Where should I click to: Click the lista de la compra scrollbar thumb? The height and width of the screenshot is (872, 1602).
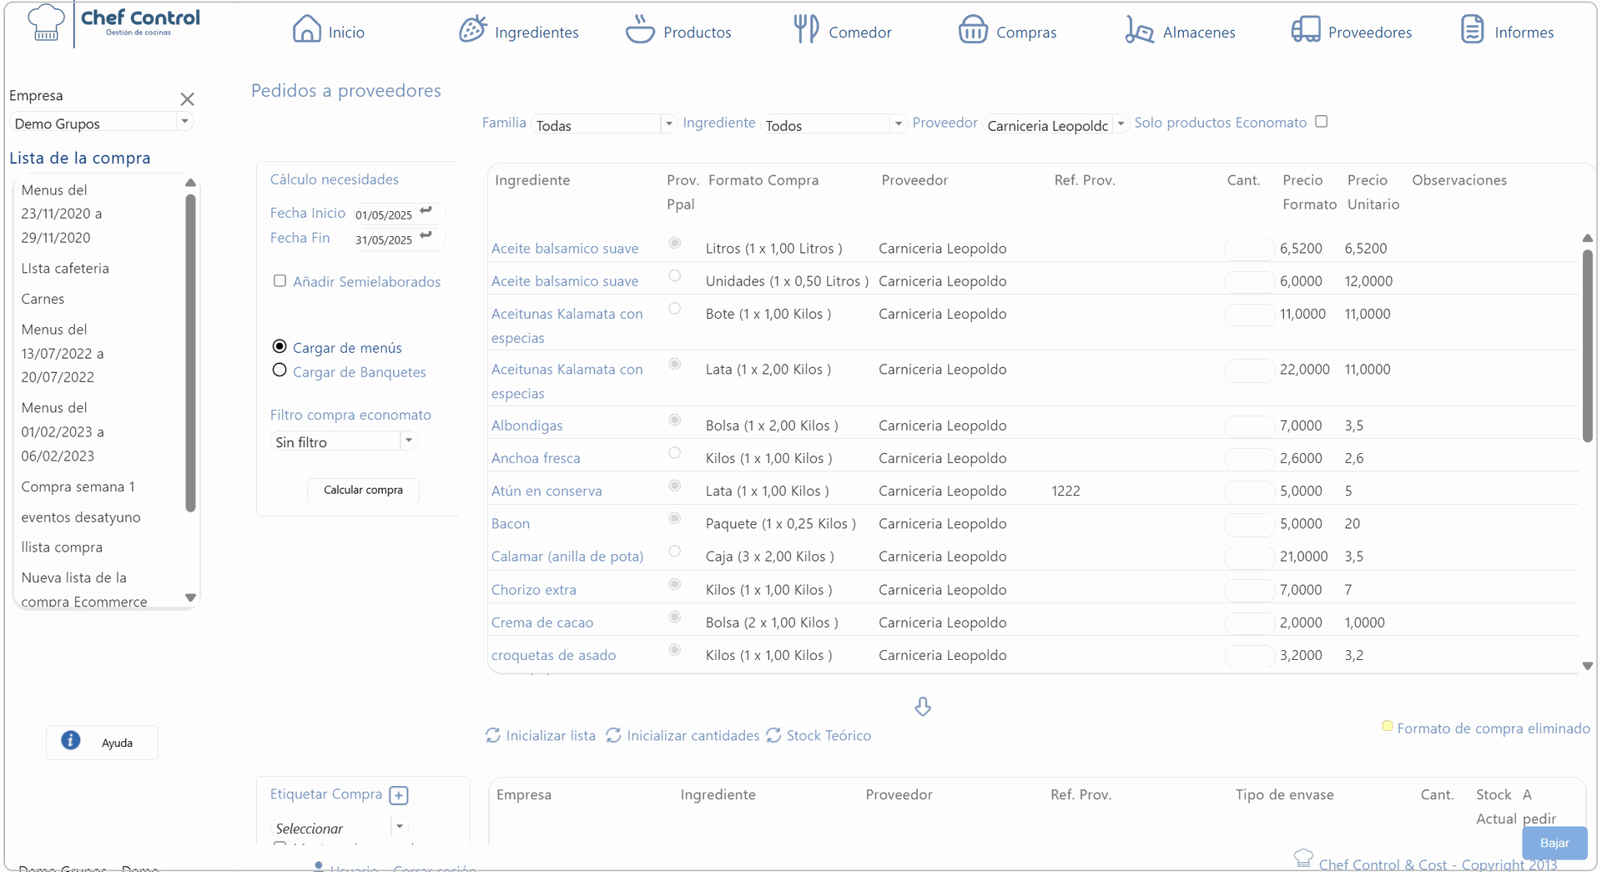point(190,352)
